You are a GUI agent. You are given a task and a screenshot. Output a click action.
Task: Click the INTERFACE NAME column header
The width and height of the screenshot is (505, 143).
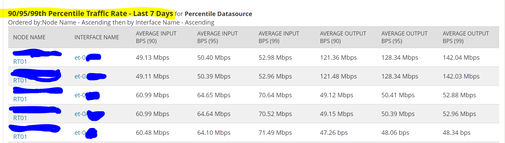pyautogui.click(x=97, y=37)
